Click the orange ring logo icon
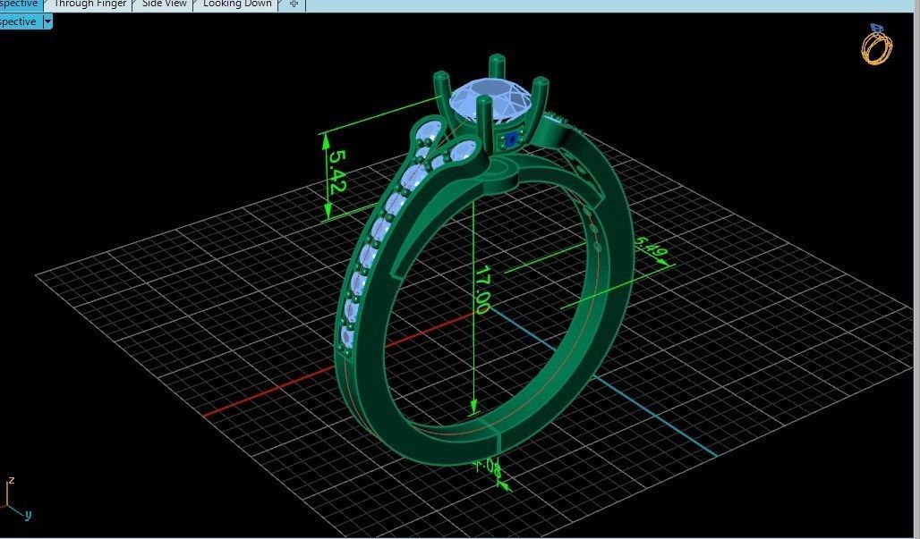Viewport: 920px width, 539px height. 877,44
